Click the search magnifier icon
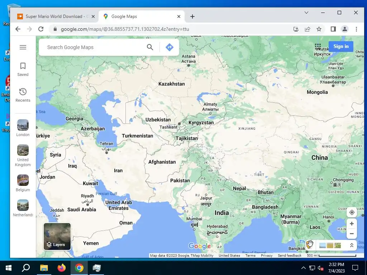 coord(150,47)
